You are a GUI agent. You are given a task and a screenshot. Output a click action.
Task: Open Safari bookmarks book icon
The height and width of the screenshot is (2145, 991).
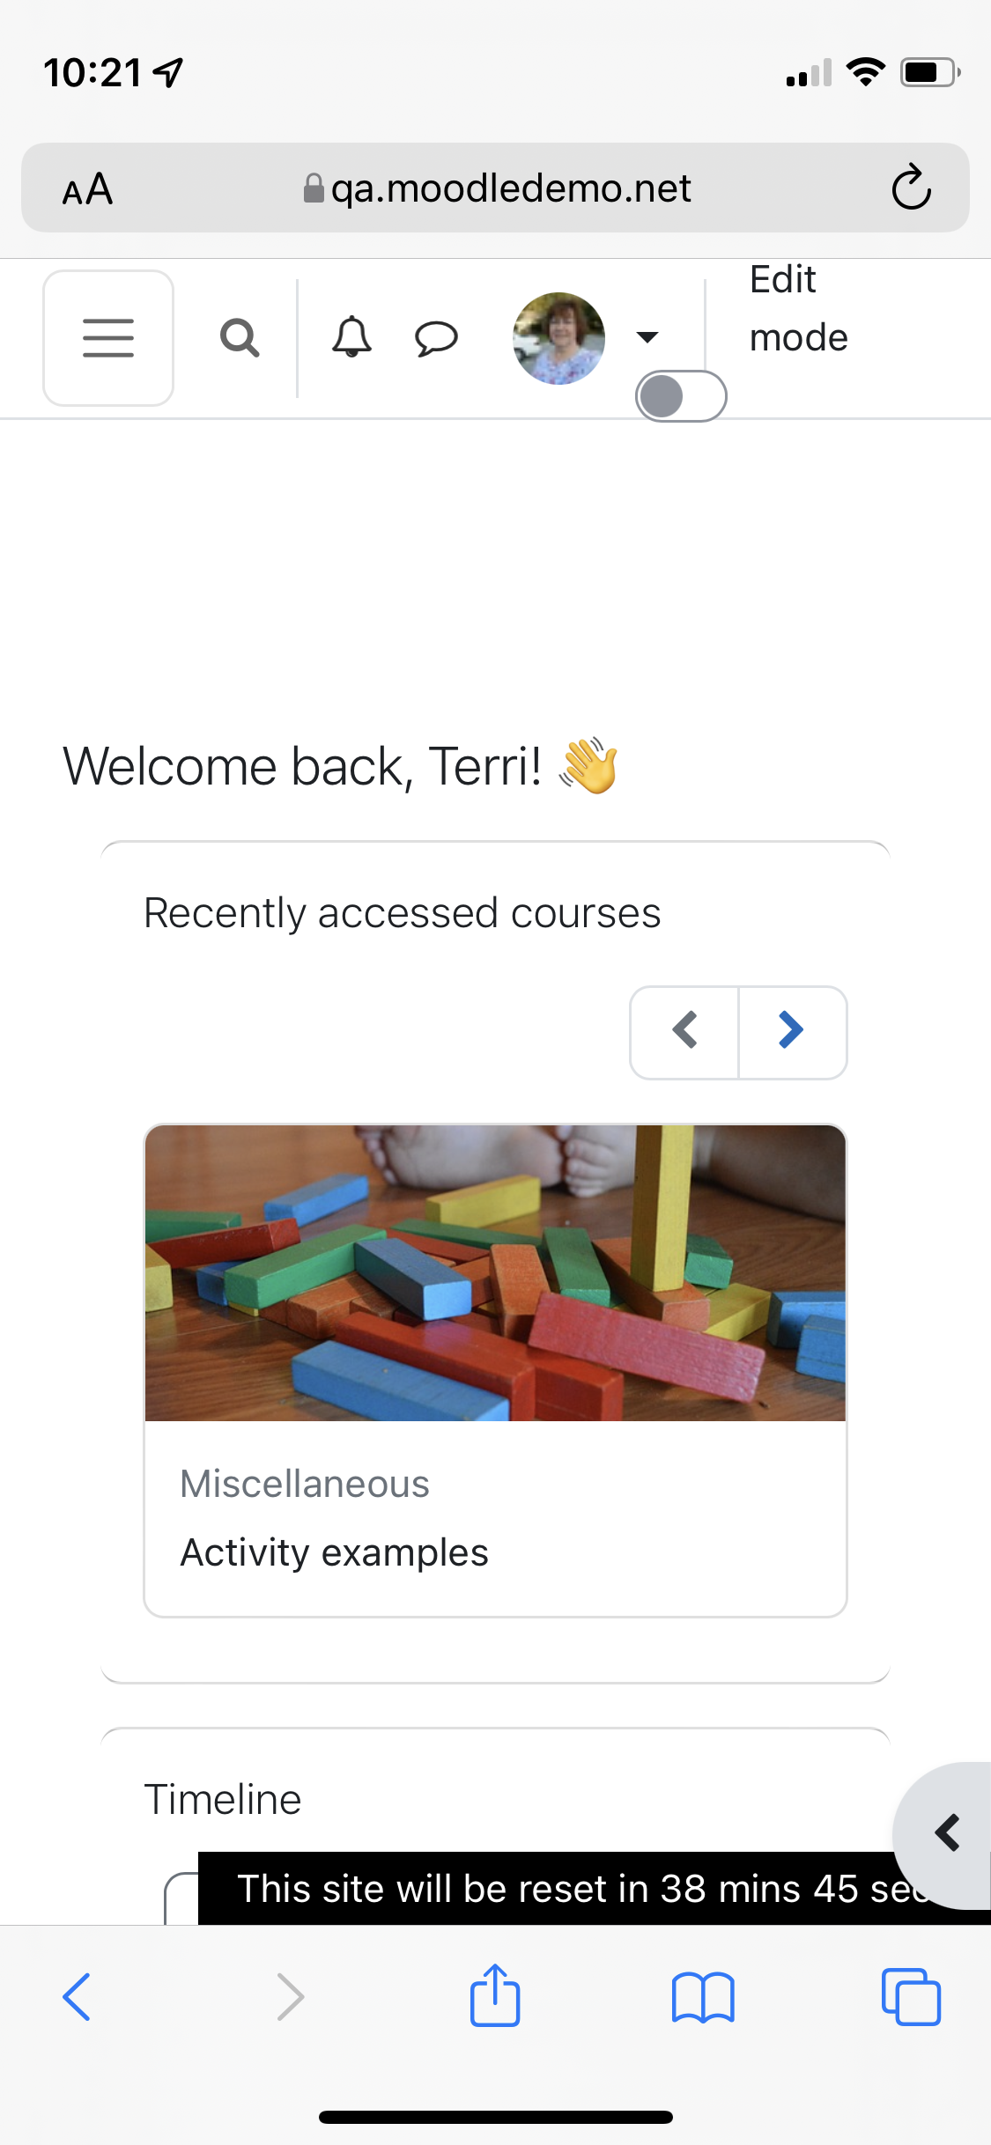(x=703, y=1997)
